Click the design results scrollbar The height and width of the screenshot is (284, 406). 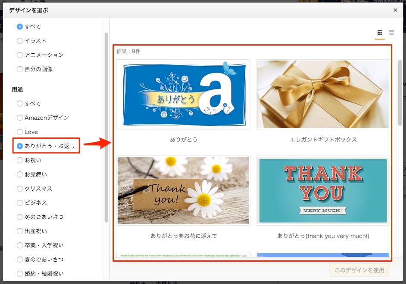click(x=400, y=92)
